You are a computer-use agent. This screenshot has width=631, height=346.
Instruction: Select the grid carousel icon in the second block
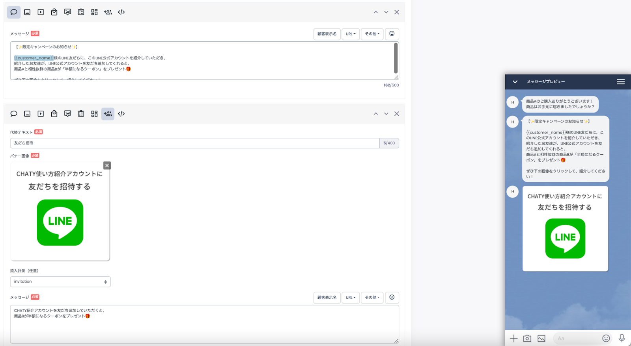94,114
